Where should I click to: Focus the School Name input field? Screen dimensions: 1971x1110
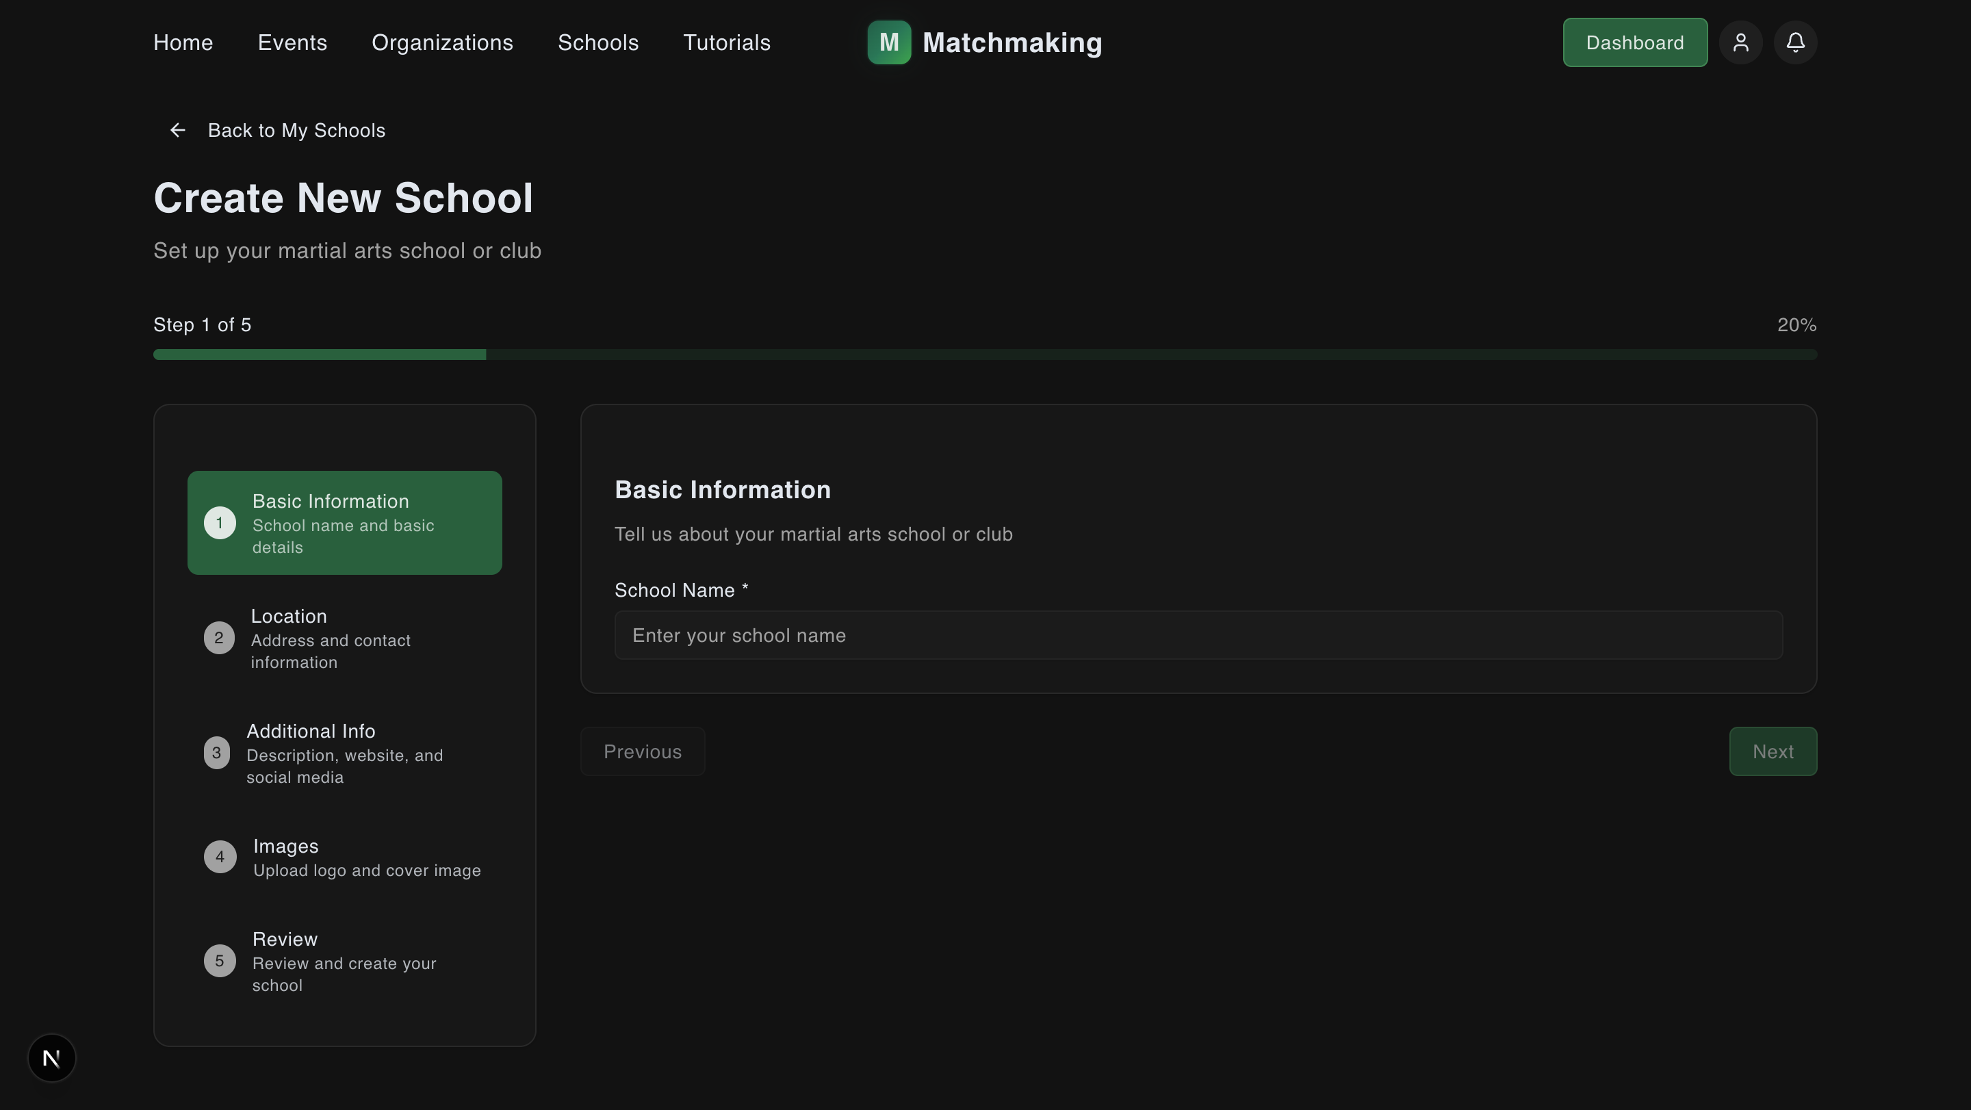pos(1198,635)
